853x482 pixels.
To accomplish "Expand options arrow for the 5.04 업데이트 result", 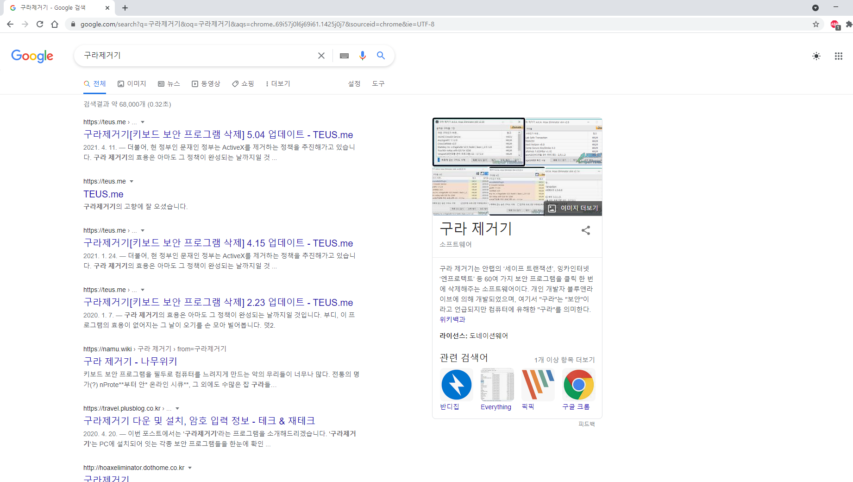I will pyautogui.click(x=143, y=122).
